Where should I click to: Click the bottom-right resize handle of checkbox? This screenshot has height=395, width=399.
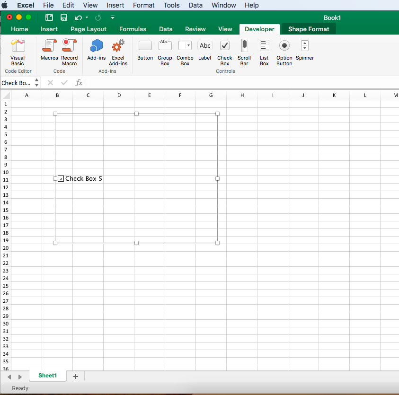point(217,243)
